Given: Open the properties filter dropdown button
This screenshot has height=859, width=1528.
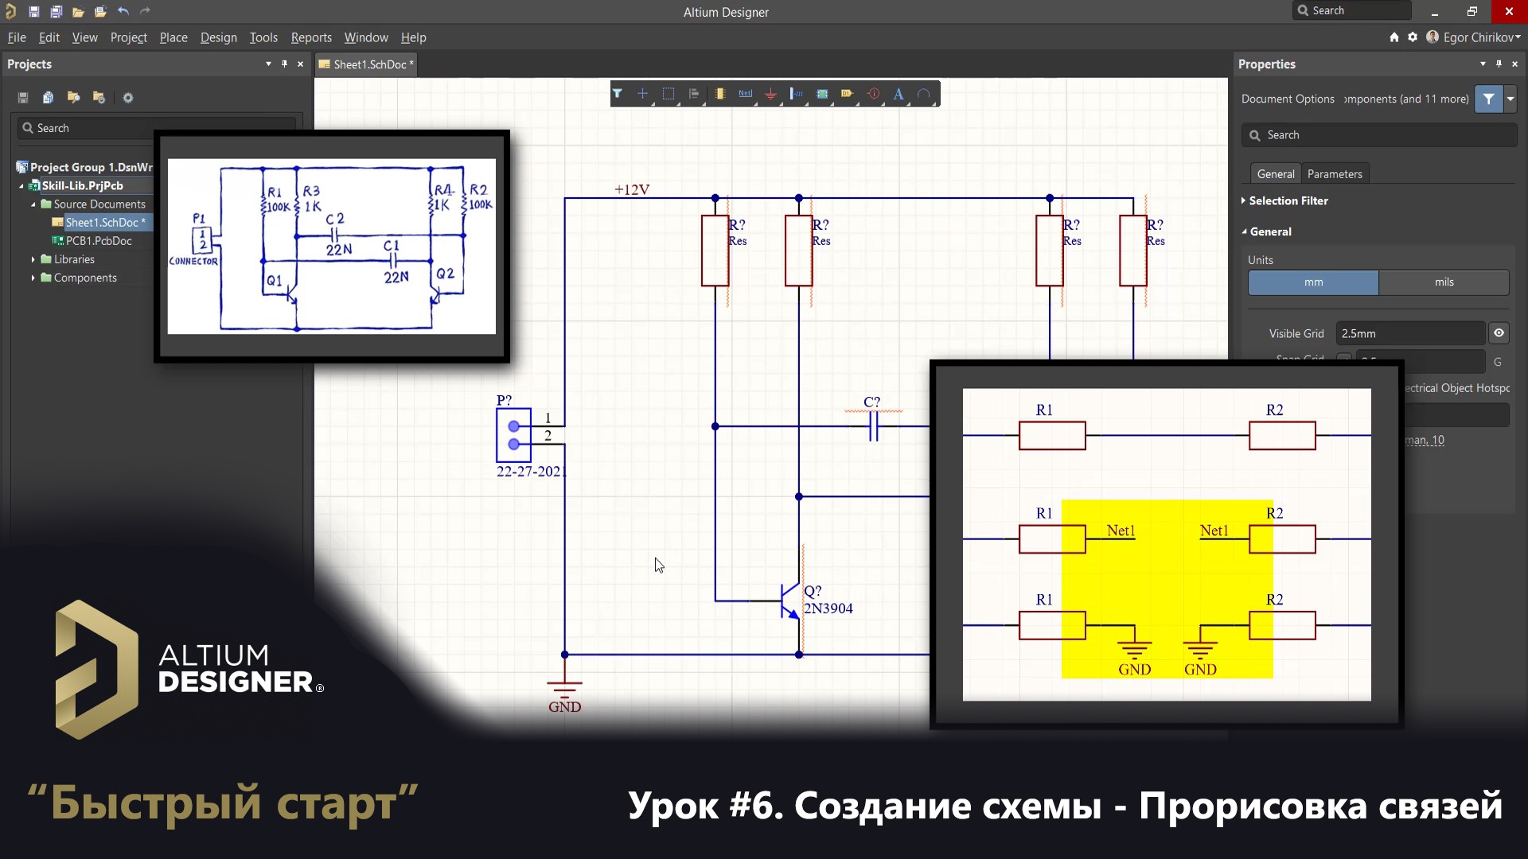Looking at the screenshot, I should 1510,99.
